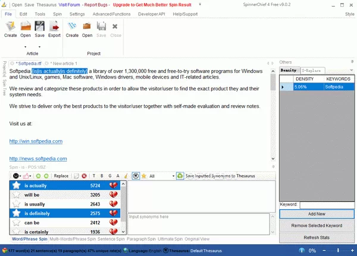Expand the Open article dropdown arrow

(26, 46)
